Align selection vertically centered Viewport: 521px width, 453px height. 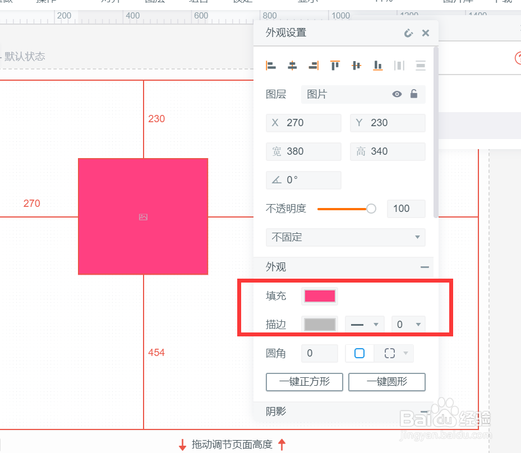tap(356, 66)
